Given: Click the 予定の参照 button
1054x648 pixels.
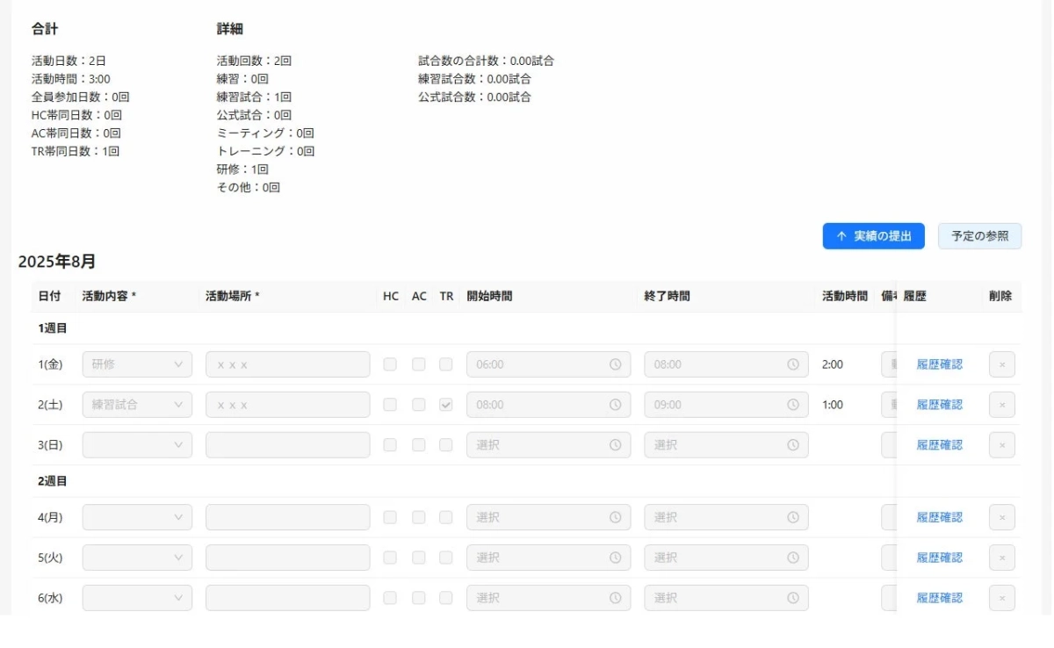Looking at the screenshot, I should (x=979, y=236).
